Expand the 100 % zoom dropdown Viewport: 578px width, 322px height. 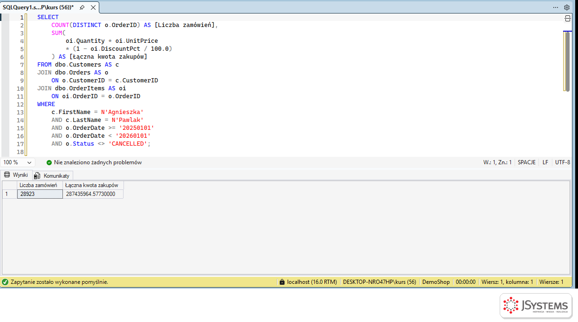tap(29, 162)
